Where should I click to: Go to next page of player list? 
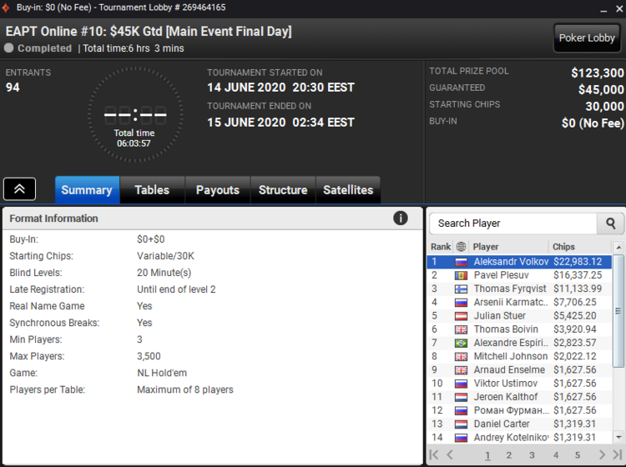(602, 454)
